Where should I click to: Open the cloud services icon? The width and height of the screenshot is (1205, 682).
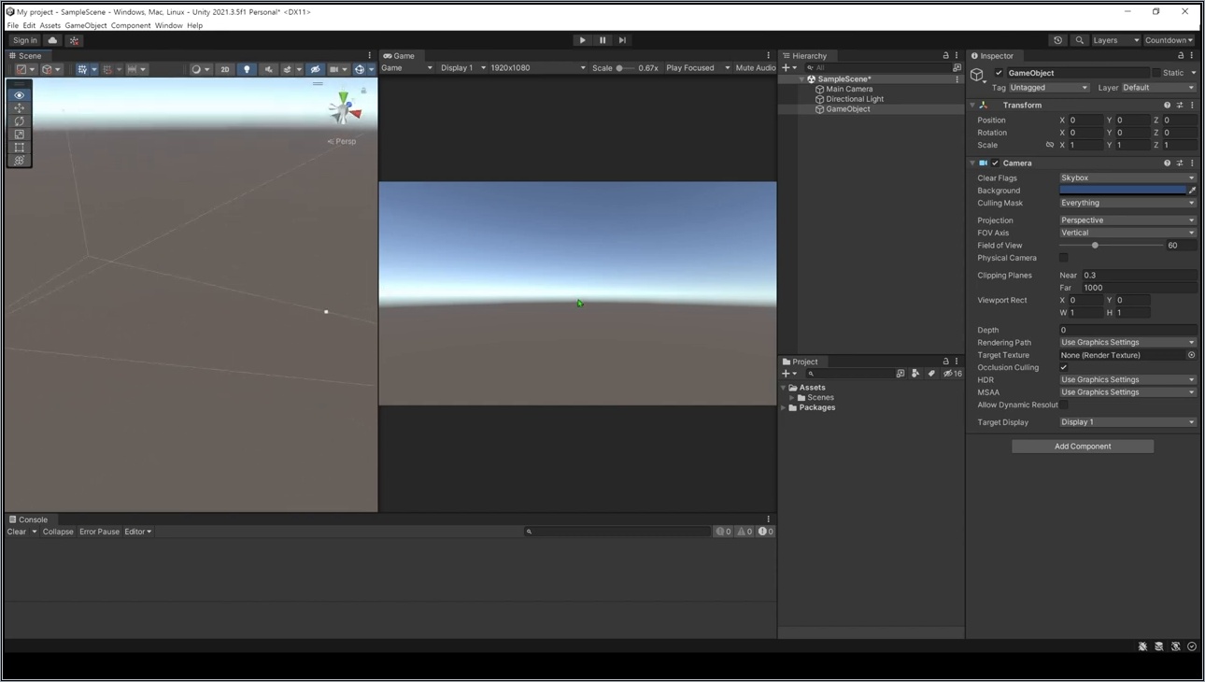click(53, 40)
